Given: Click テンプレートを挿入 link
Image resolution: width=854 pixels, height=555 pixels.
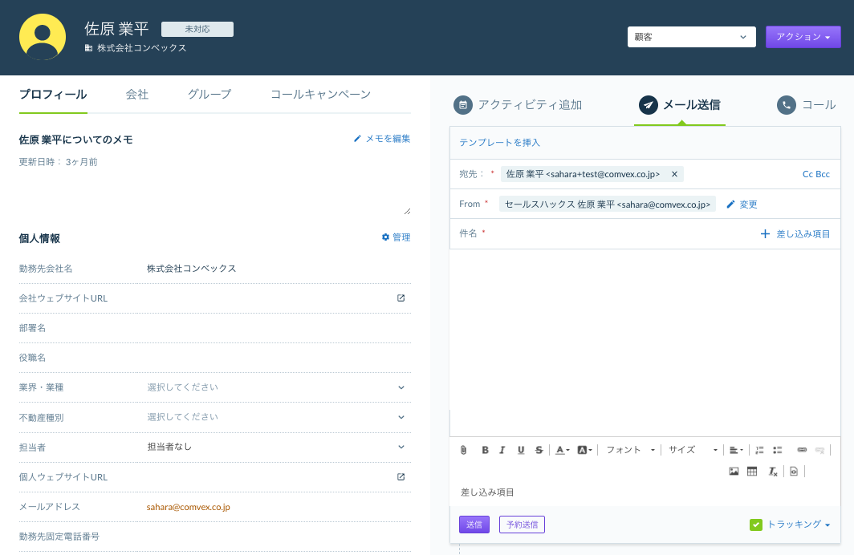Looking at the screenshot, I should 499,143.
